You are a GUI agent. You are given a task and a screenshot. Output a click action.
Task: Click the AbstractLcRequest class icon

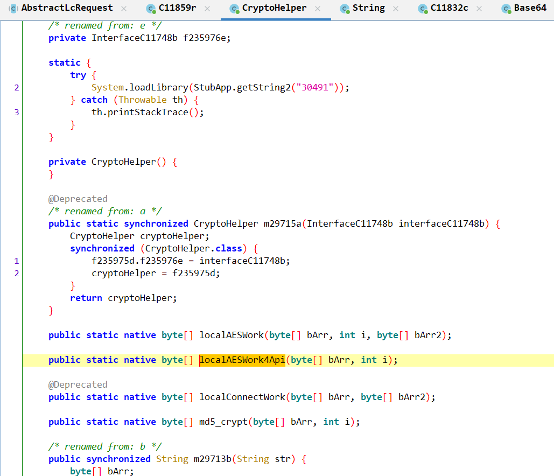[13, 9]
